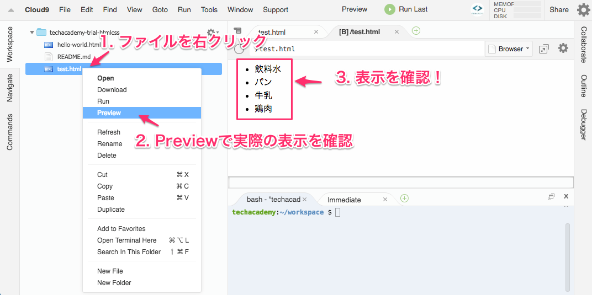Image resolution: width=592 pixels, height=295 pixels.
Task: Click the reload icon beside the preview address bar
Action: [240, 49]
